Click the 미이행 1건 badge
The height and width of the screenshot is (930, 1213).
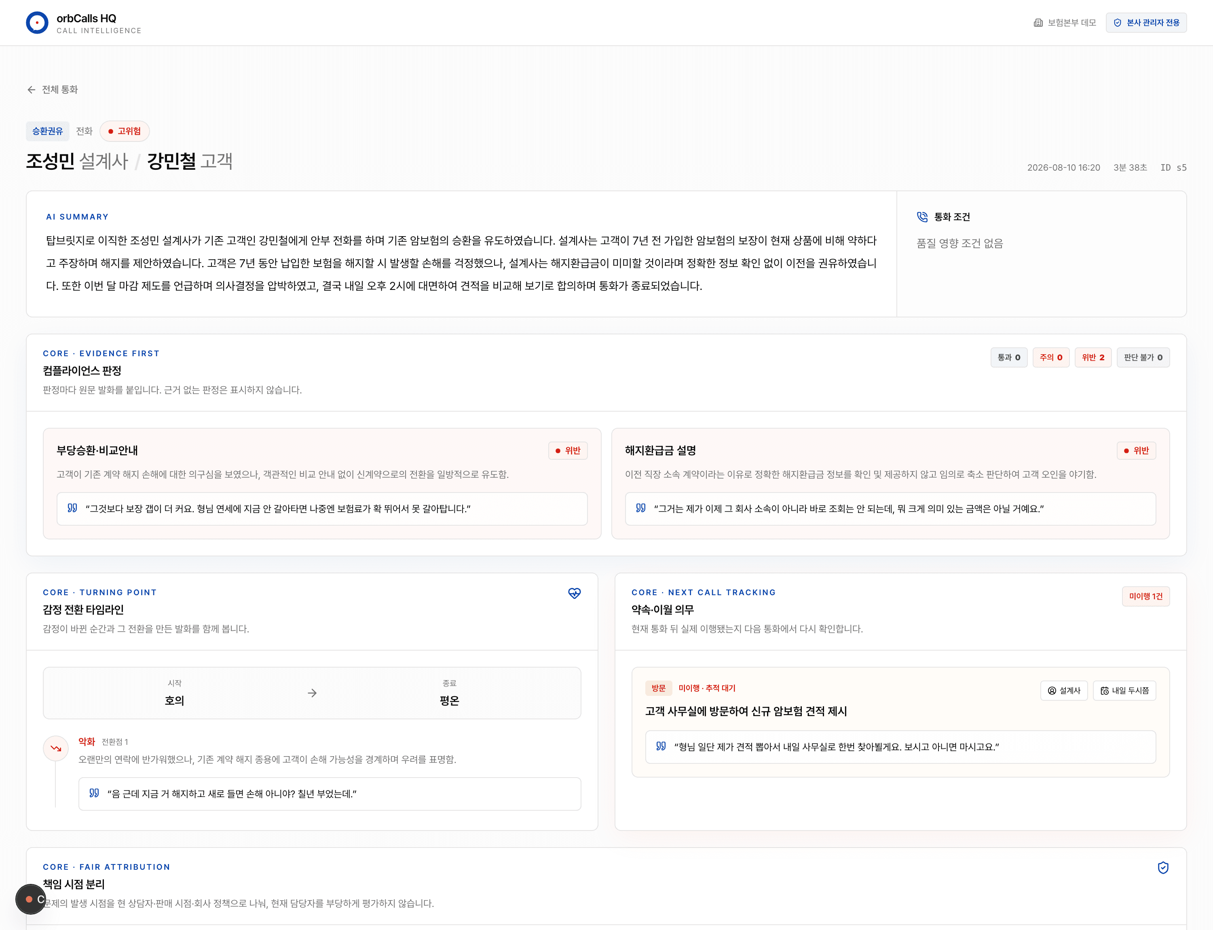point(1145,596)
